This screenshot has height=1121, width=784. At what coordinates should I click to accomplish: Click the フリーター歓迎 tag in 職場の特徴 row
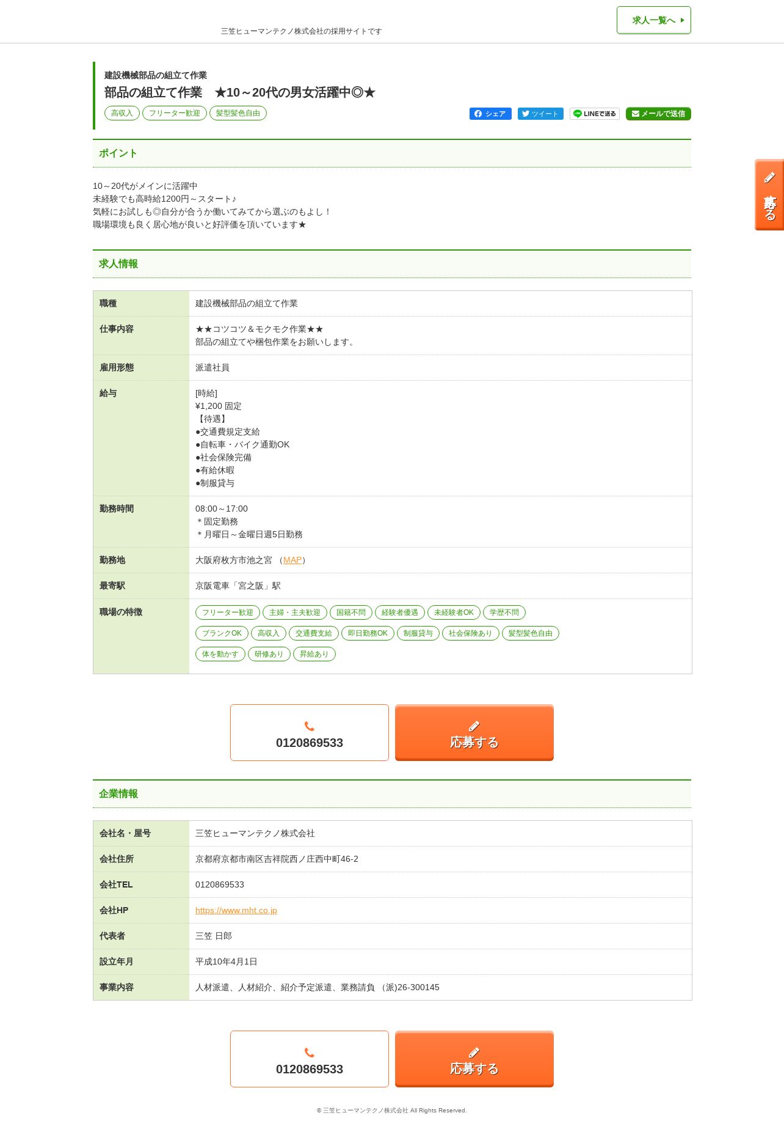pyautogui.click(x=228, y=612)
